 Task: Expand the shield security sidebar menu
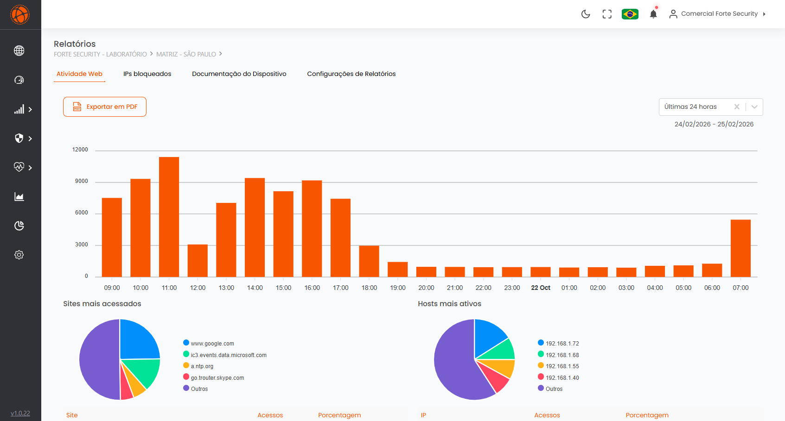coord(22,138)
